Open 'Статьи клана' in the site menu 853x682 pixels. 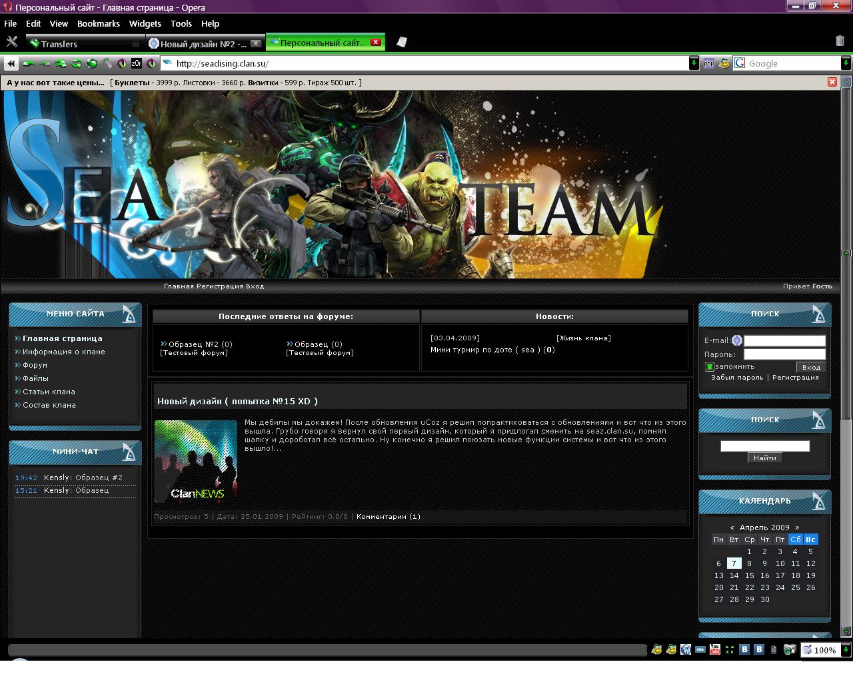49,392
